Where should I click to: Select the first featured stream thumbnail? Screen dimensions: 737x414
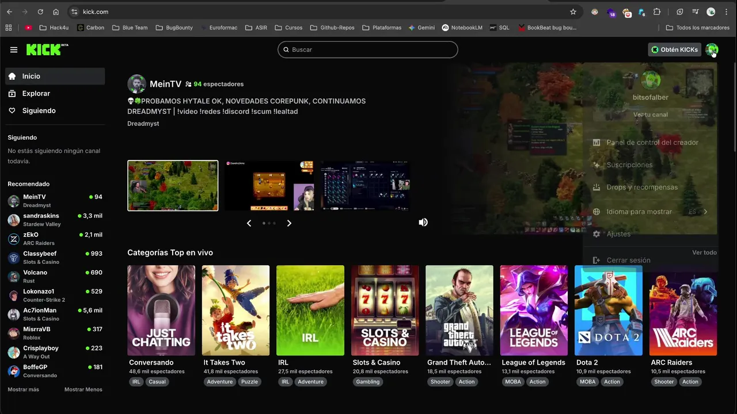173,186
